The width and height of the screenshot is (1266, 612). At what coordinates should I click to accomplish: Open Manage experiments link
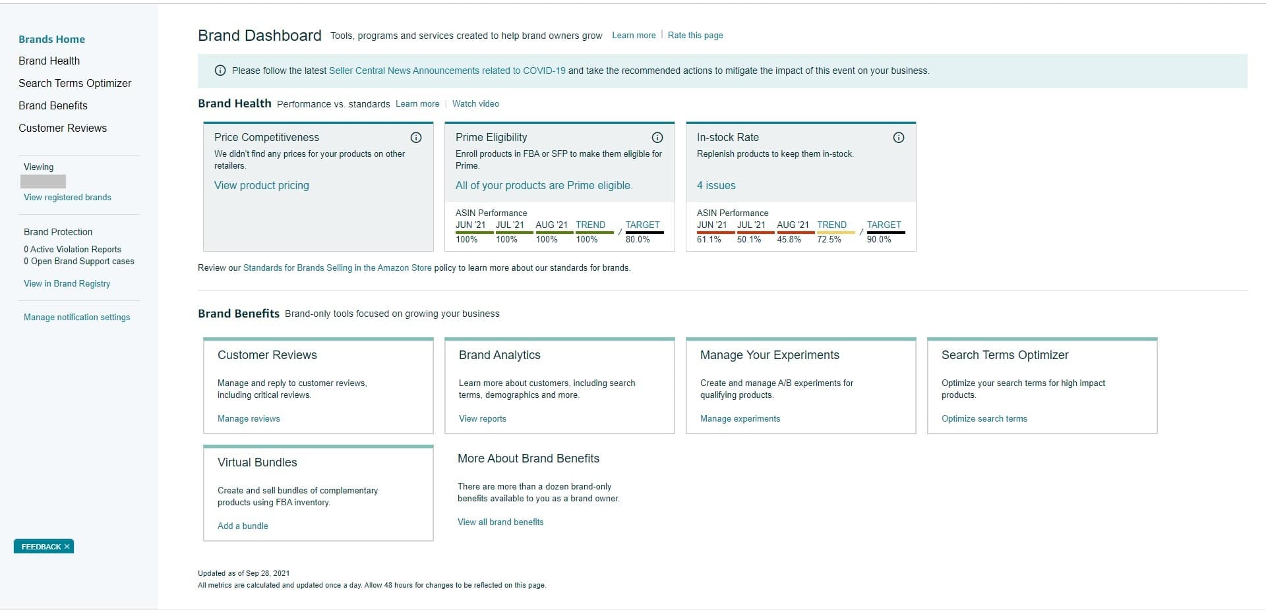coord(740,418)
